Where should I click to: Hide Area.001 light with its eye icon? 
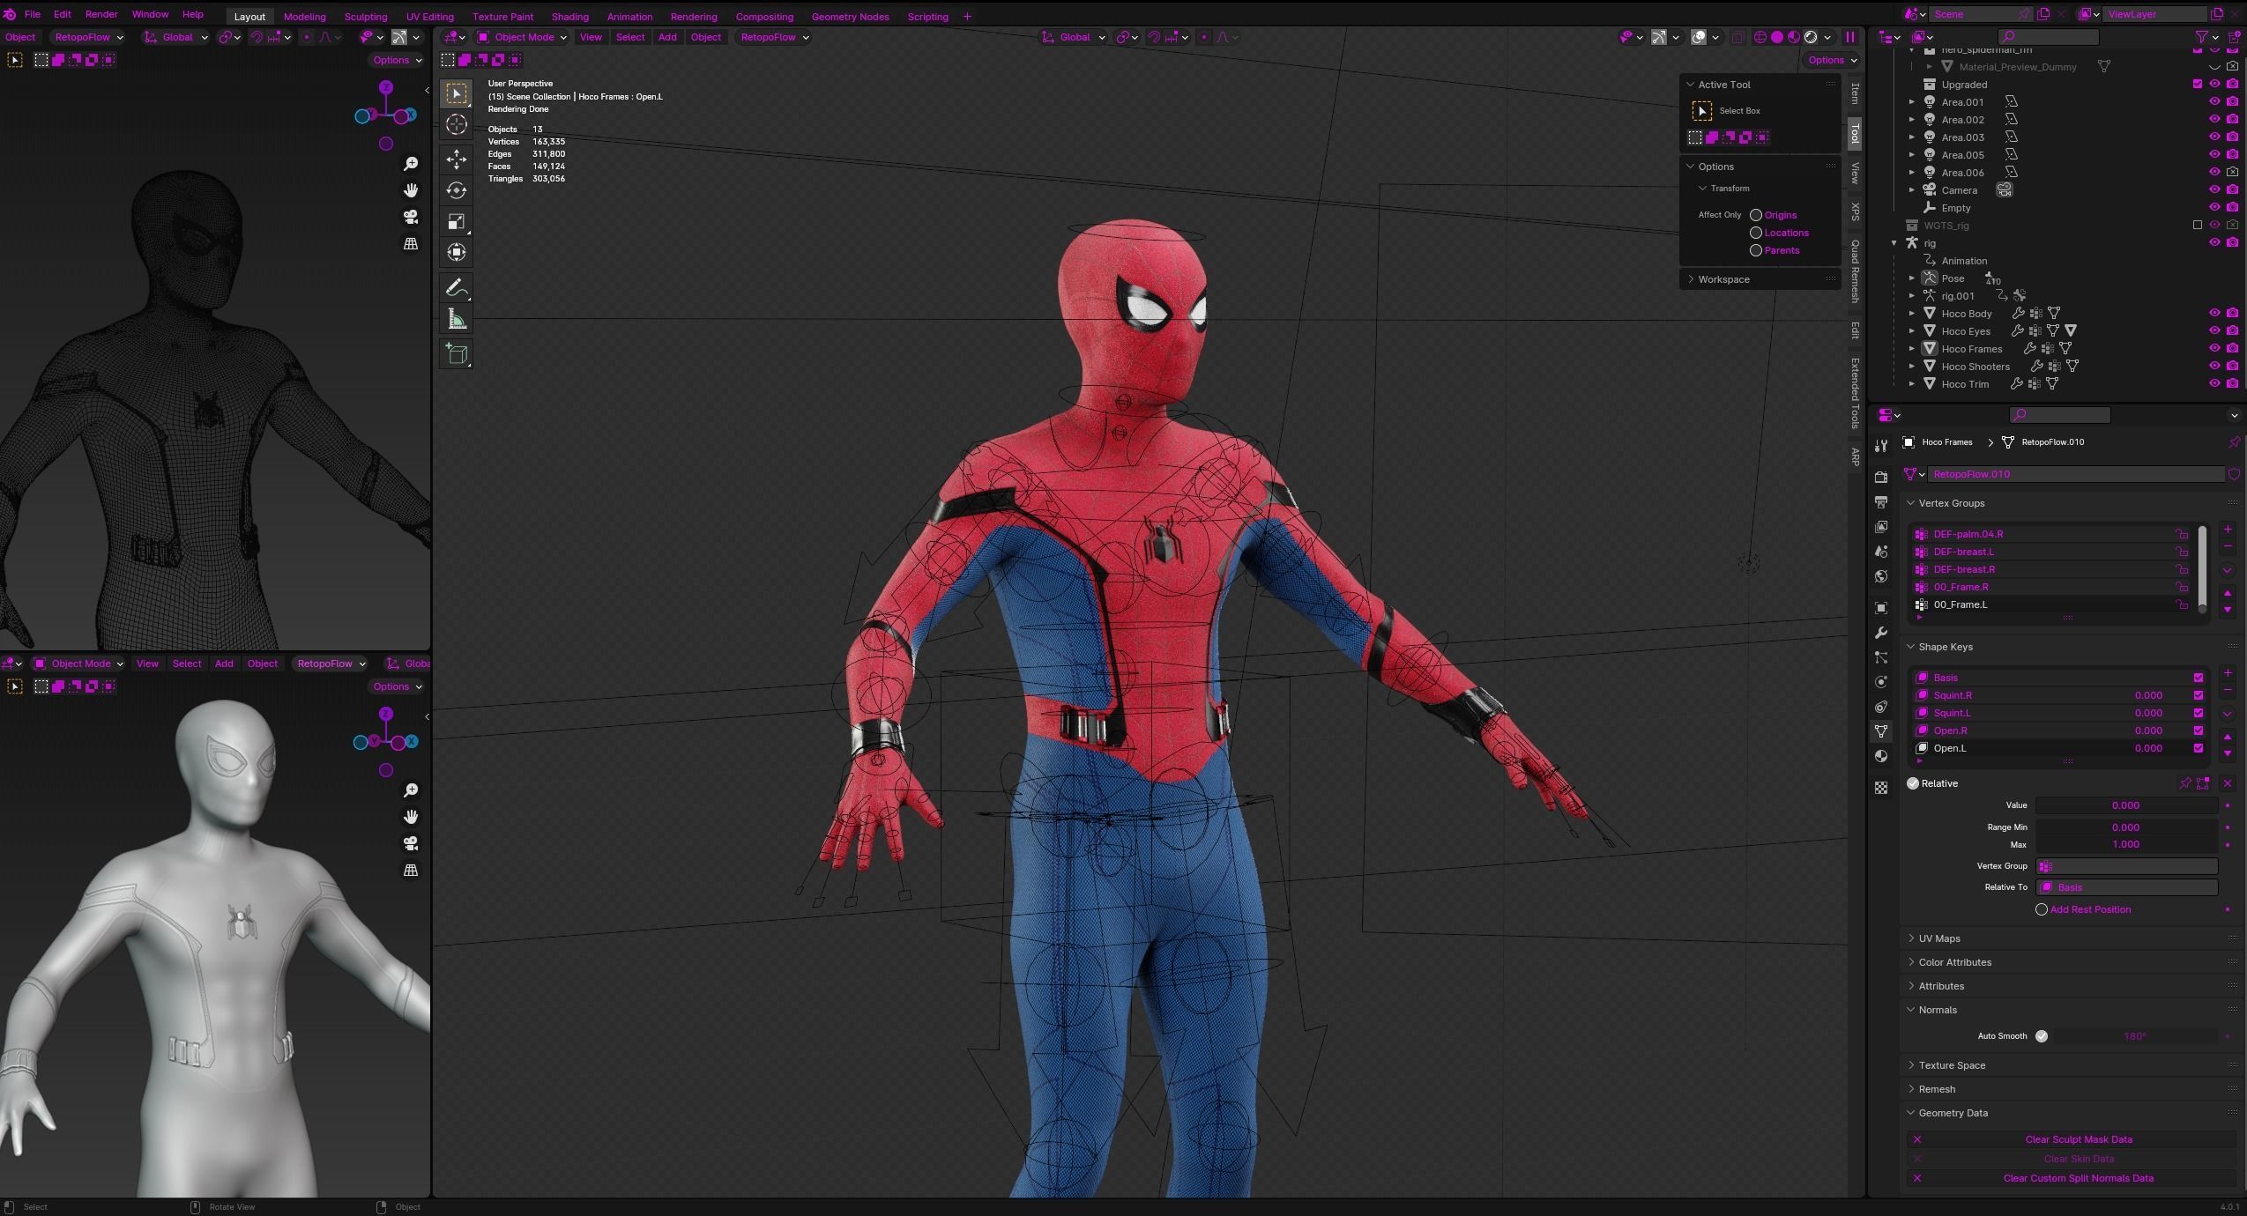(x=2214, y=102)
